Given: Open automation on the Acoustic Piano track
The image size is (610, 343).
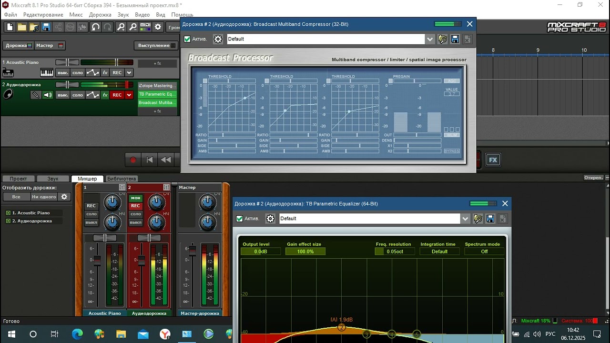Looking at the screenshot, I should point(93,73).
